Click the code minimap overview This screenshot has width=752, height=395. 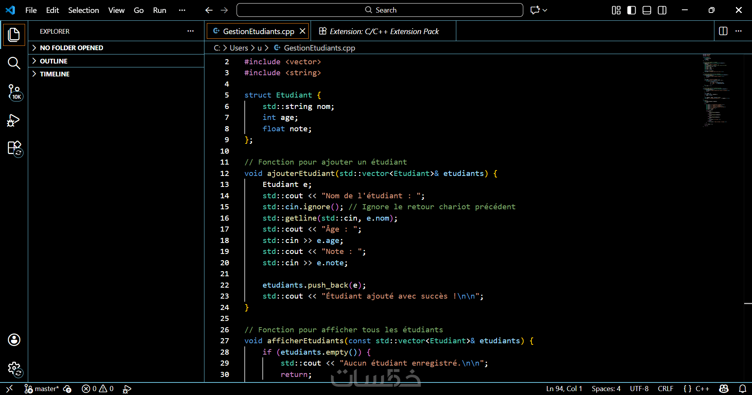point(715,90)
